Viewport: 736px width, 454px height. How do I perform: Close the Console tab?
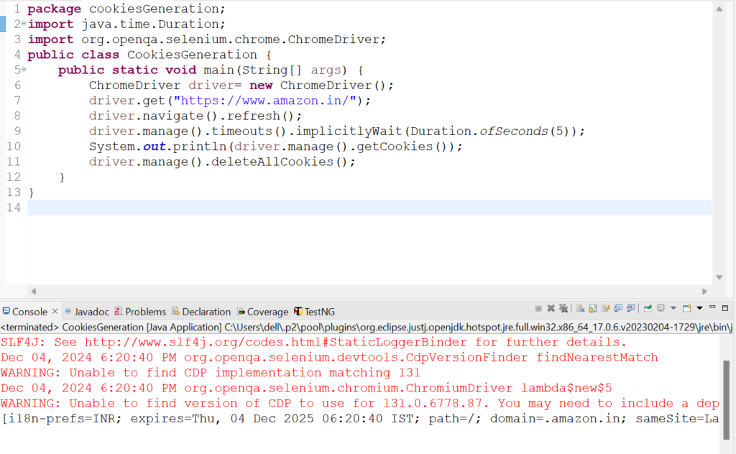pyautogui.click(x=55, y=312)
